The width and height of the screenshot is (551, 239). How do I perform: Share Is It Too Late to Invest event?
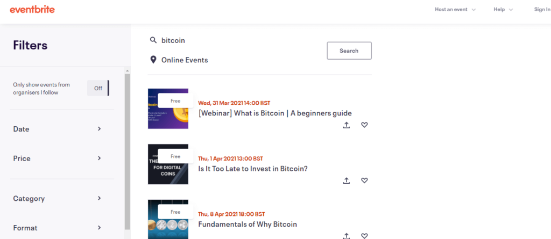(x=347, y=180)
